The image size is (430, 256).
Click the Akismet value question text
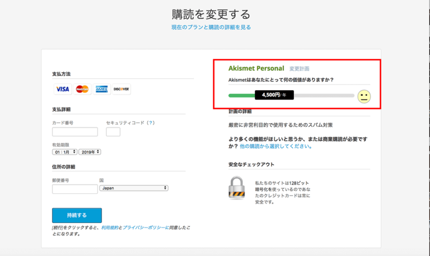pyautogui.click(x=281, y=80)
